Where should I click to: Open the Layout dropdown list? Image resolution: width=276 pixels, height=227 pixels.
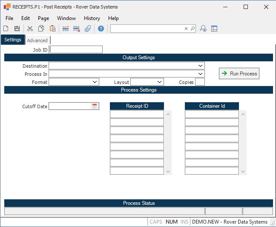point(160,82)
